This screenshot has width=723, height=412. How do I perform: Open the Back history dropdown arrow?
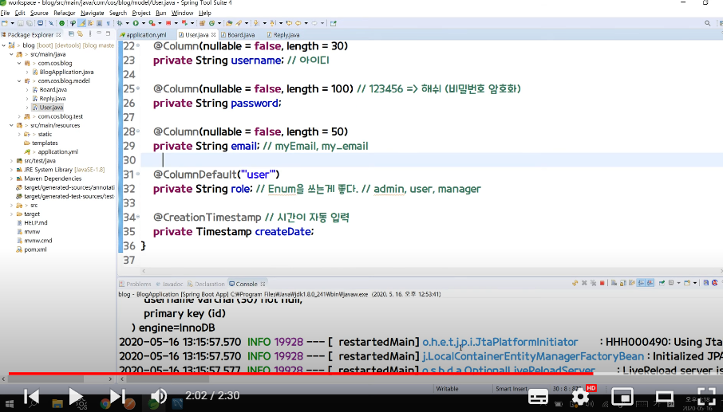click(306, 23)
